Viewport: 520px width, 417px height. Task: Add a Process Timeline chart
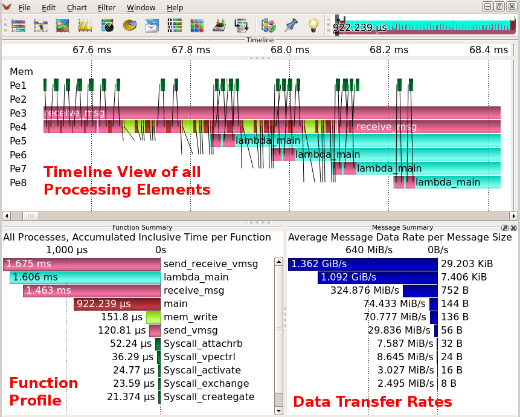pos(40,25)
